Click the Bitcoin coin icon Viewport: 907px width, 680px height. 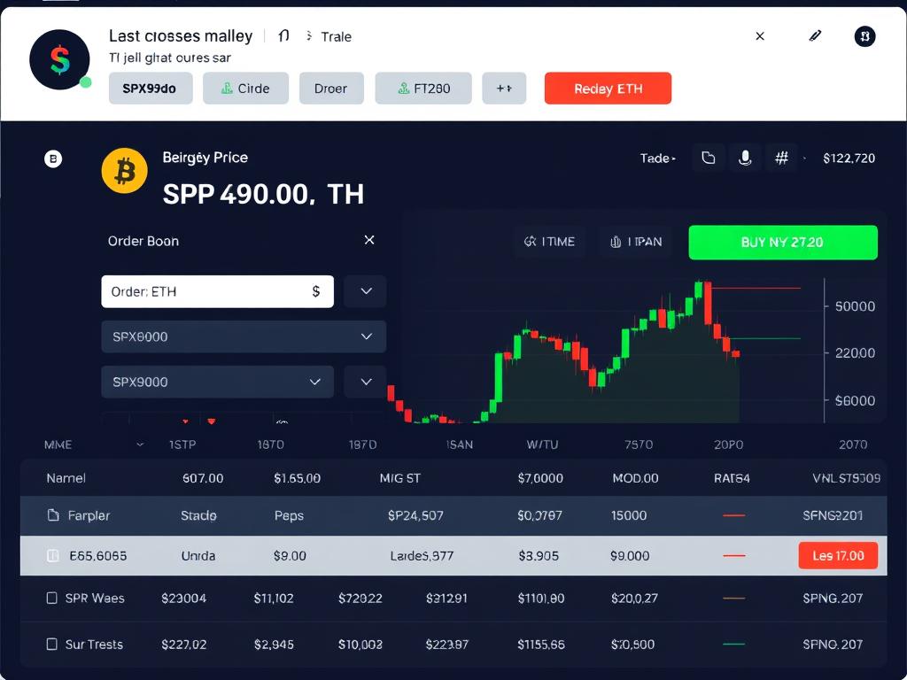click(x=124, y=171)
